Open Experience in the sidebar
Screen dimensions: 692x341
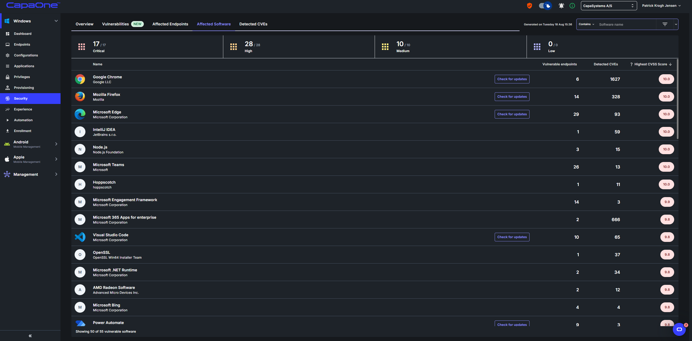tap(30, 109)
